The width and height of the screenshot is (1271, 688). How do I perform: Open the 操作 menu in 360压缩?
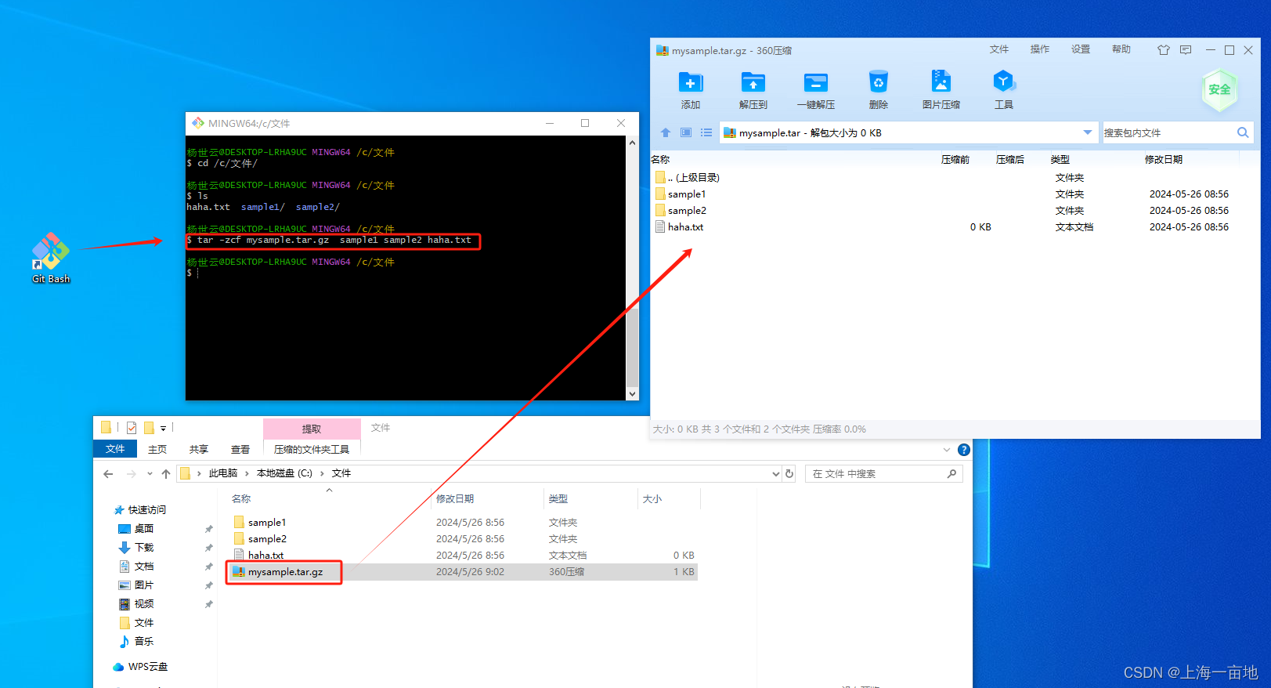[1040, 49]
